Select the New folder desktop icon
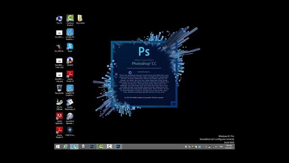 pyautogui.click(x=80, y=19)
